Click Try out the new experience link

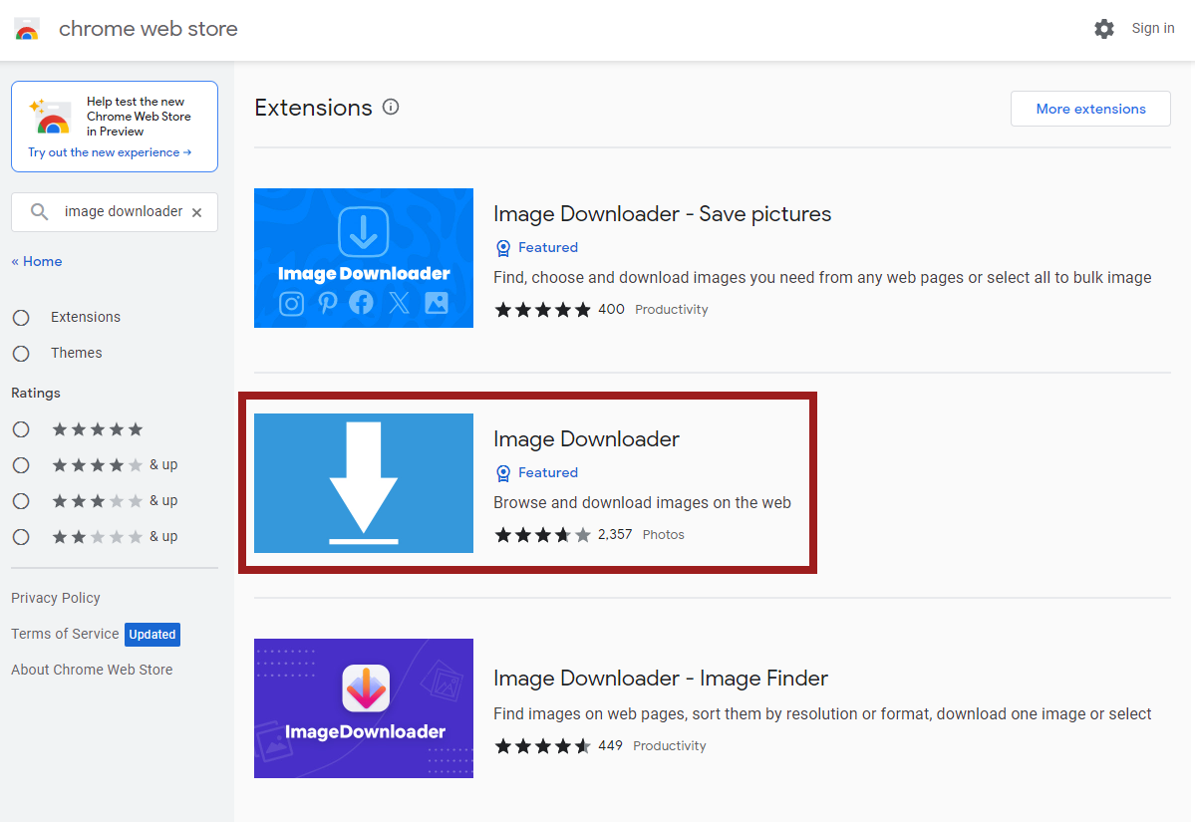coord(110,152)
